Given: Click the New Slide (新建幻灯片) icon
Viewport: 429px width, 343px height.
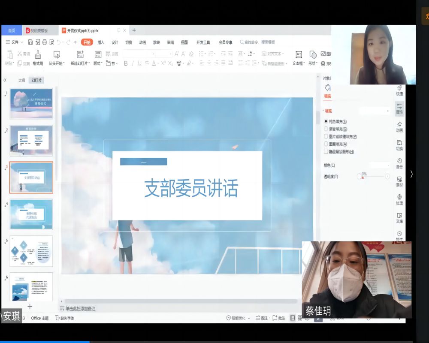Looking at the screenshot, I should [x=80, y=55].
